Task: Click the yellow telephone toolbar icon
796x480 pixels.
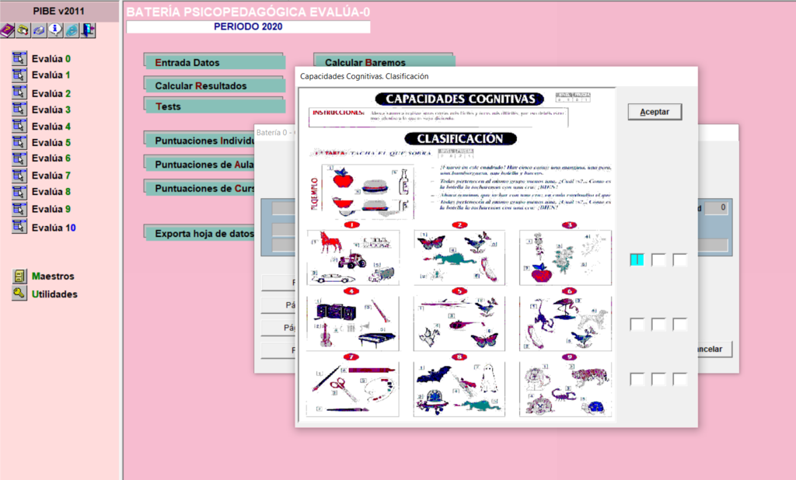Action: 23,30
